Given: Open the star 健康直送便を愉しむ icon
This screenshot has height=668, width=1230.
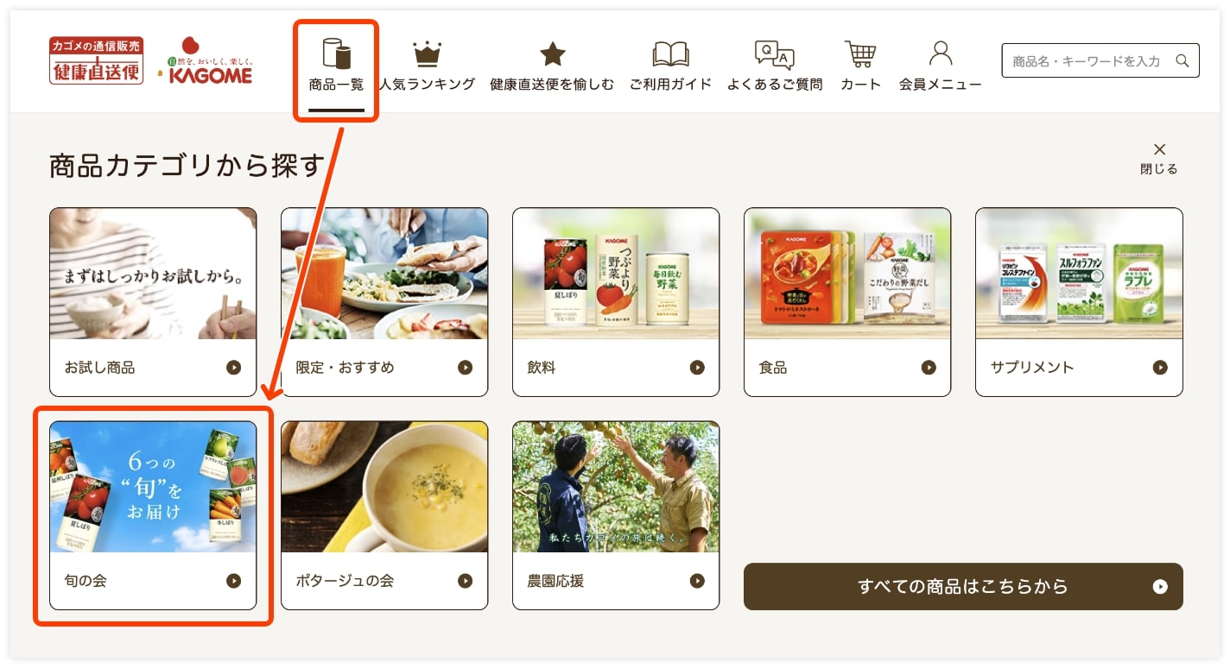Looking at the screenshot, I should click(x=552, y=54).
